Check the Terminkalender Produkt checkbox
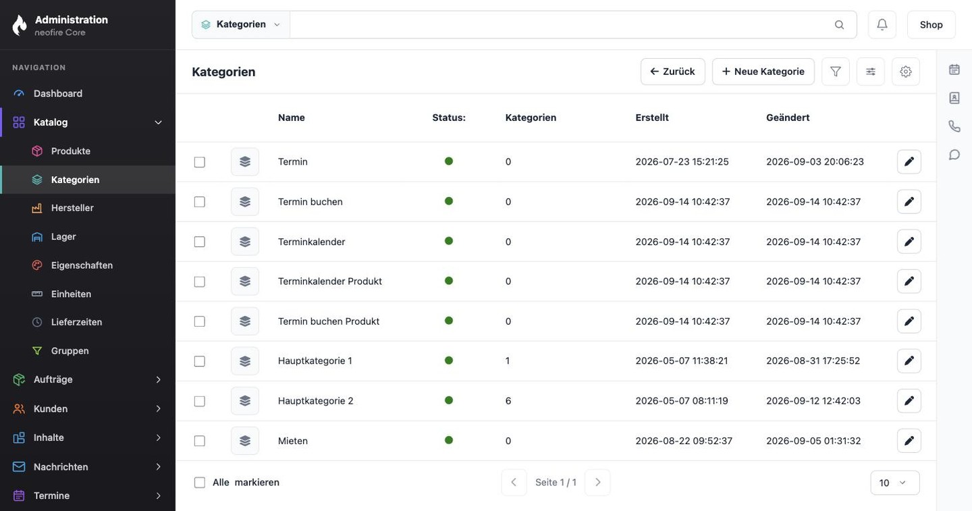Image resolution: width=972 pixels, height=511 pixels. click(200, 281)
